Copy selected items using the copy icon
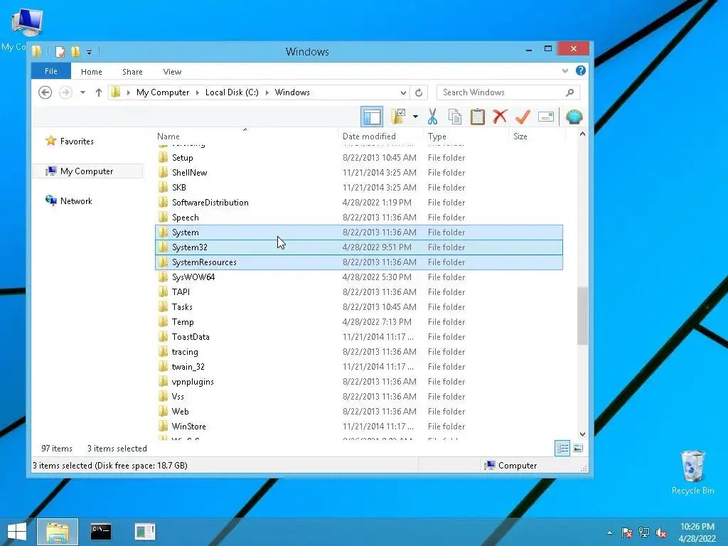 (455, 117)
